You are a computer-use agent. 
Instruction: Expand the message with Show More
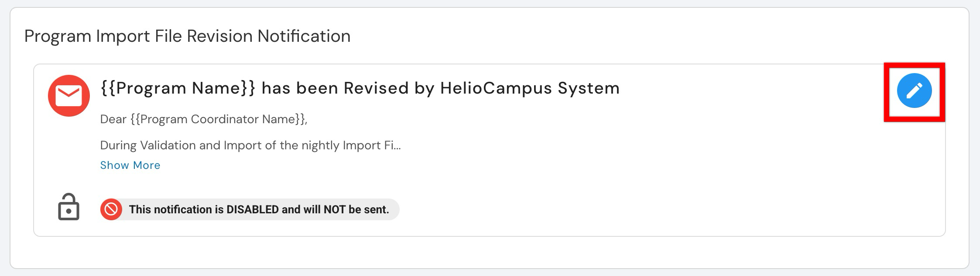130,165
